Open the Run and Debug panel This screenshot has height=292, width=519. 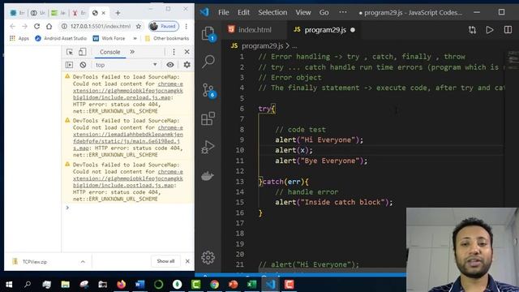pyautogui.click(x=208, y=147)
